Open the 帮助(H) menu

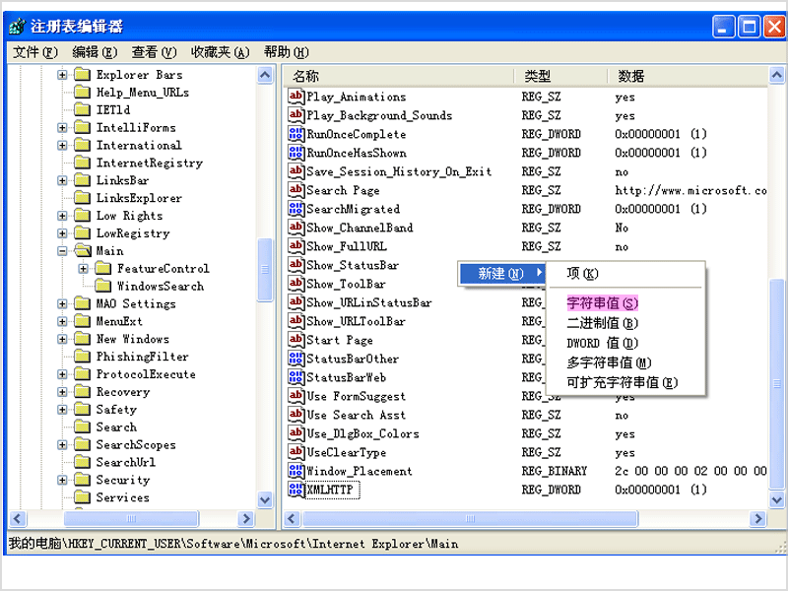click(x=287, y=52)
